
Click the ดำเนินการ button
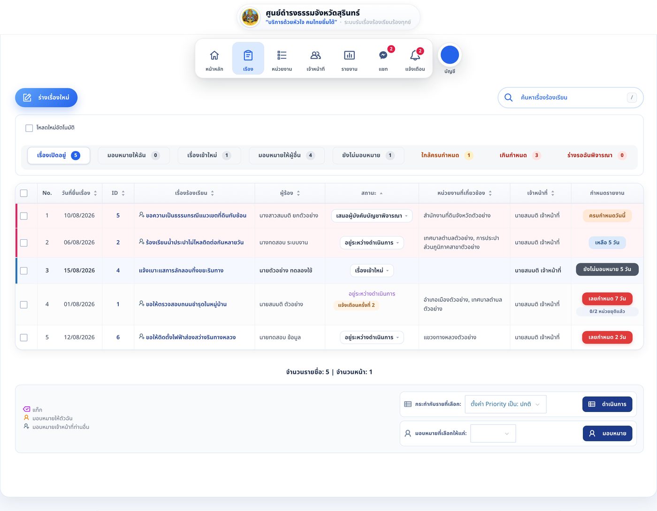(x=607, y=404)
